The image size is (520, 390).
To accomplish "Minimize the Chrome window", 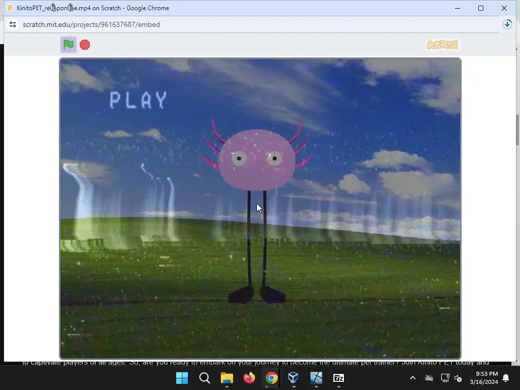I will tap(458, 8).
